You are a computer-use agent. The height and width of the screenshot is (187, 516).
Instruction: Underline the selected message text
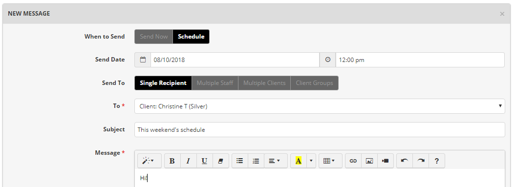[x=204, y=161]
